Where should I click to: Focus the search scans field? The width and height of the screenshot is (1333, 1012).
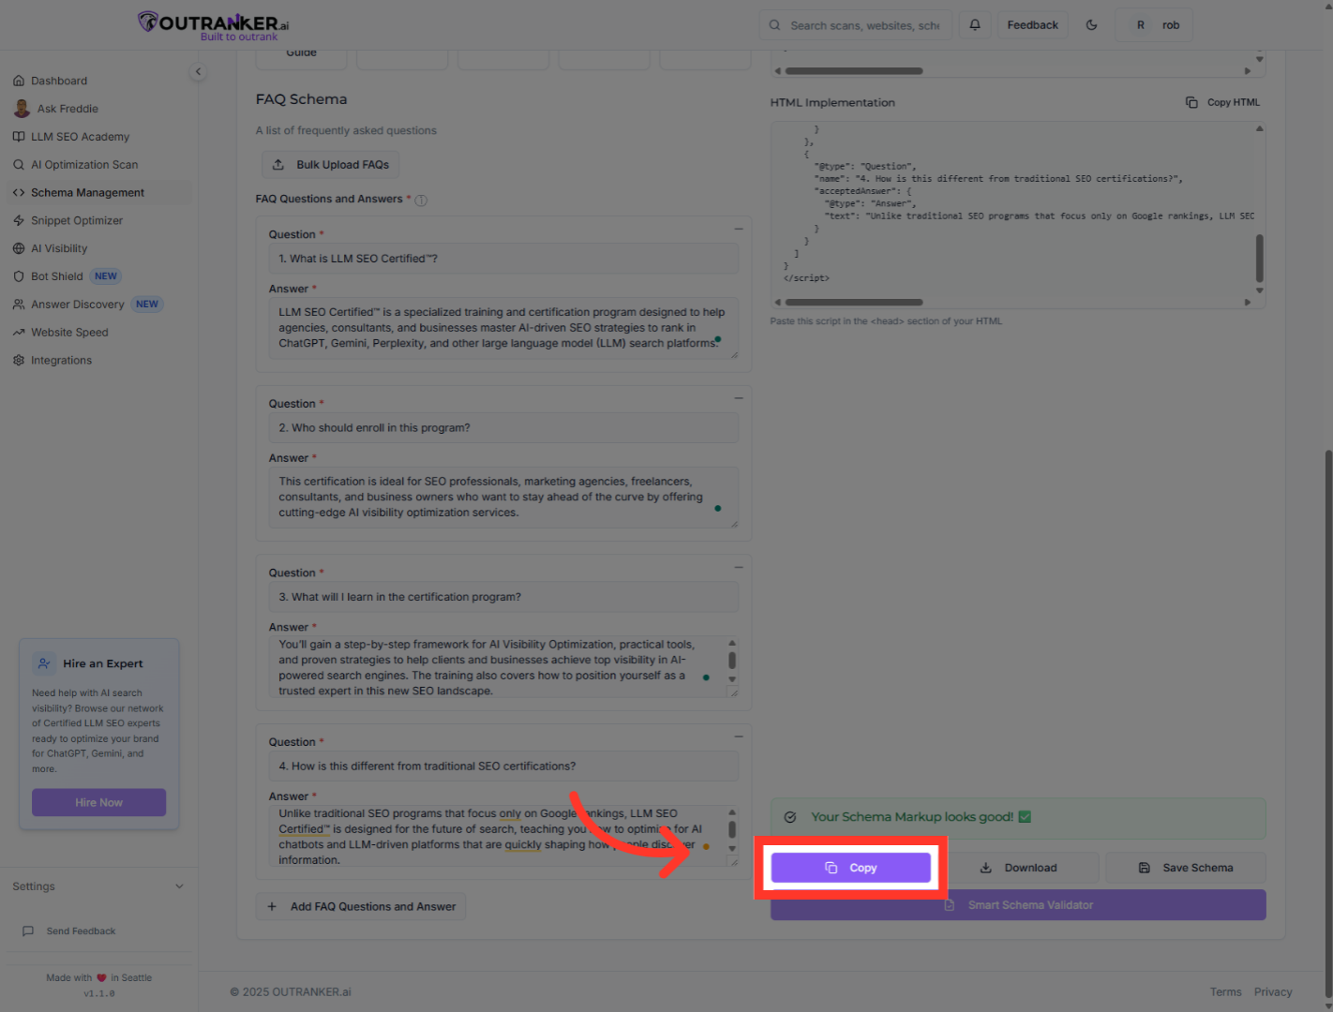856,25
